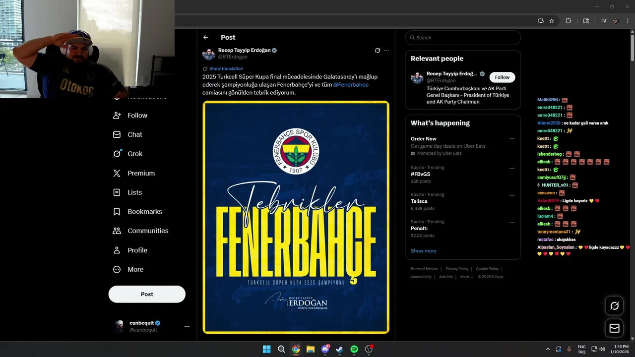Screen dimensions: 635x357
Task: Click the Chrome icon in the taskbar
Action: coord(296,349)
